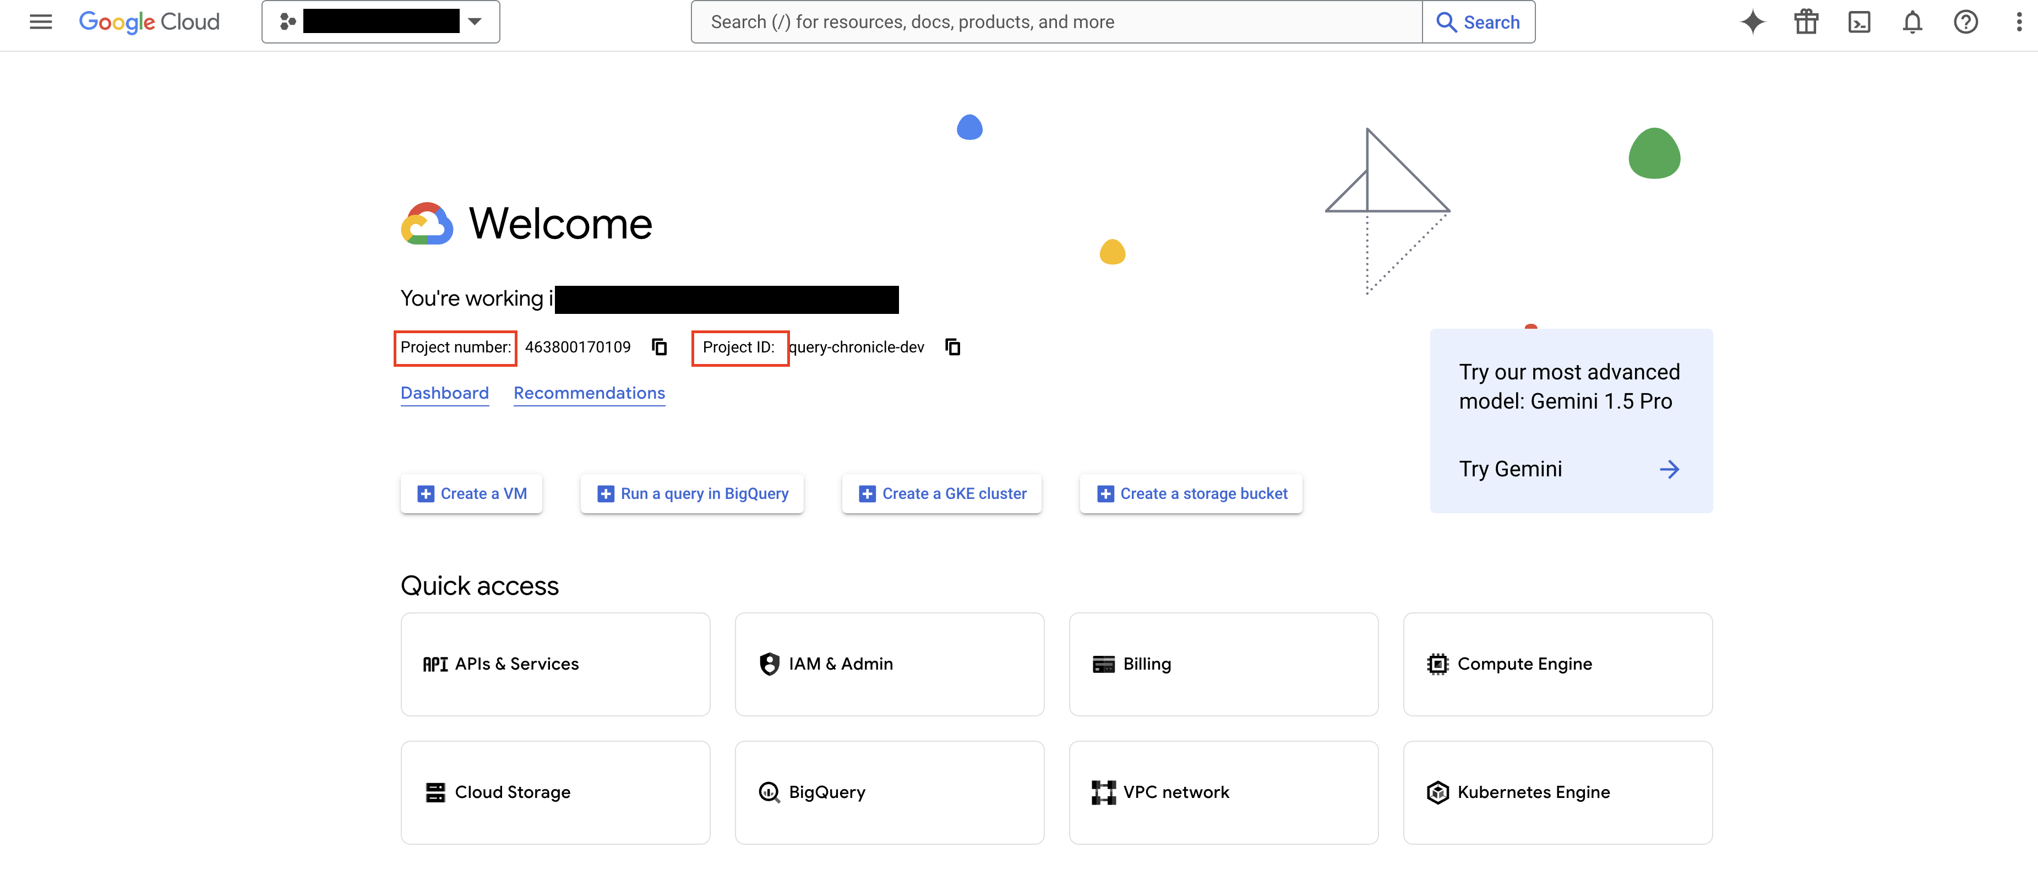The image size is (2038, 880).
Task: Open the notifications bell
Action: point(1912,22)
